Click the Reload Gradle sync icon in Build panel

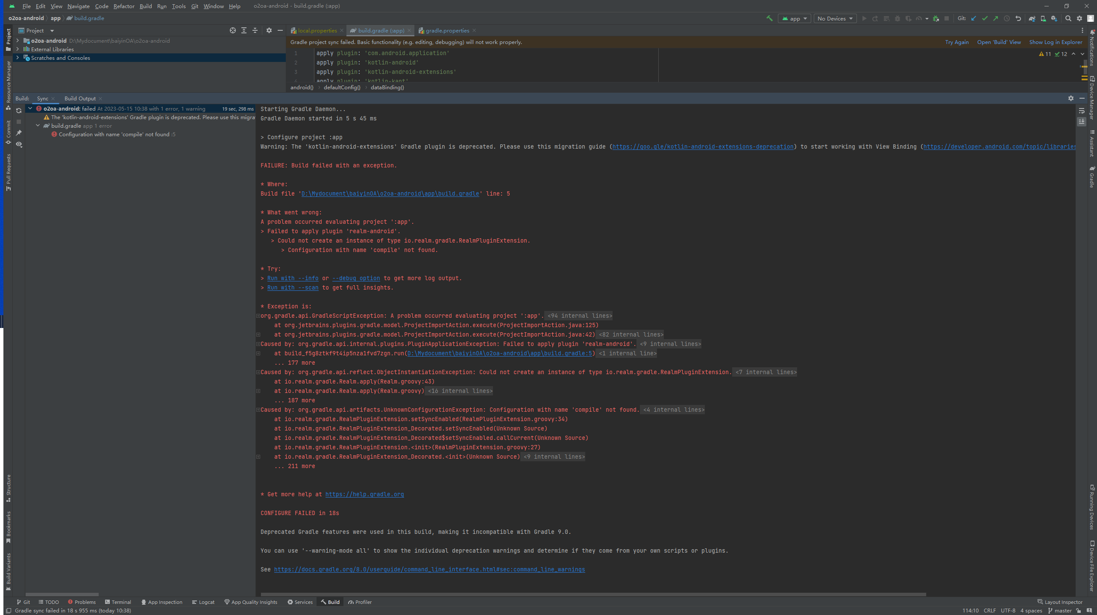pyautogui.click(x=19, y=111)
